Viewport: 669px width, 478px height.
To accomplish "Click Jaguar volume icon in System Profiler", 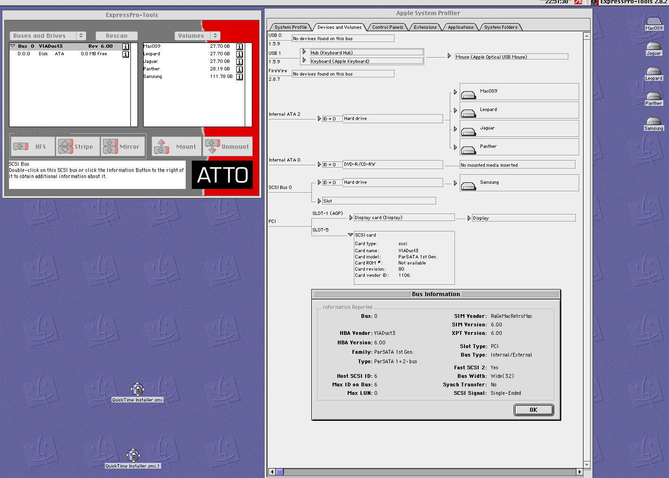I will click(468, 132).
